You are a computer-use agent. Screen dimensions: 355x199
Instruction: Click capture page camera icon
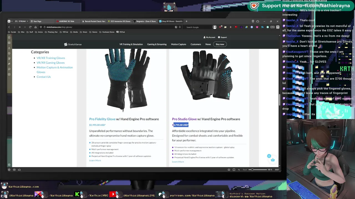coord(229,170)
